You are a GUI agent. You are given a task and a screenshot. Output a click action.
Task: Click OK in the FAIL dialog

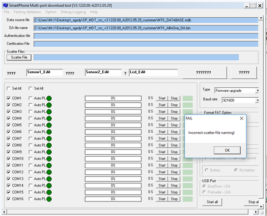click(x=227, y=150)
